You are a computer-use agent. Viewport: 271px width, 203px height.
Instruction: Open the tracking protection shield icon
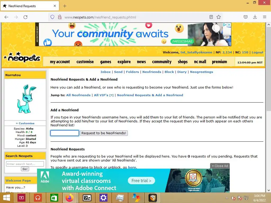coord(52,17)
